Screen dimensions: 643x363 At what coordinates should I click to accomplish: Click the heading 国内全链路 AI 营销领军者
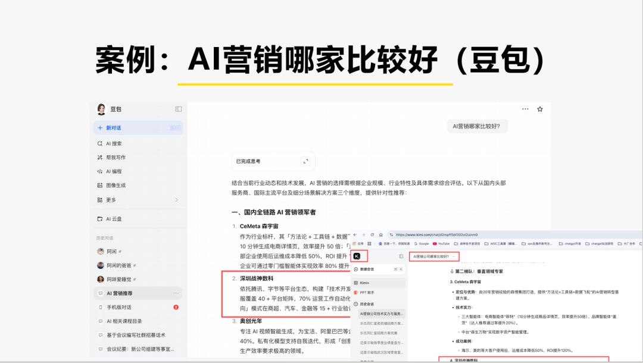tap(273, 212)
